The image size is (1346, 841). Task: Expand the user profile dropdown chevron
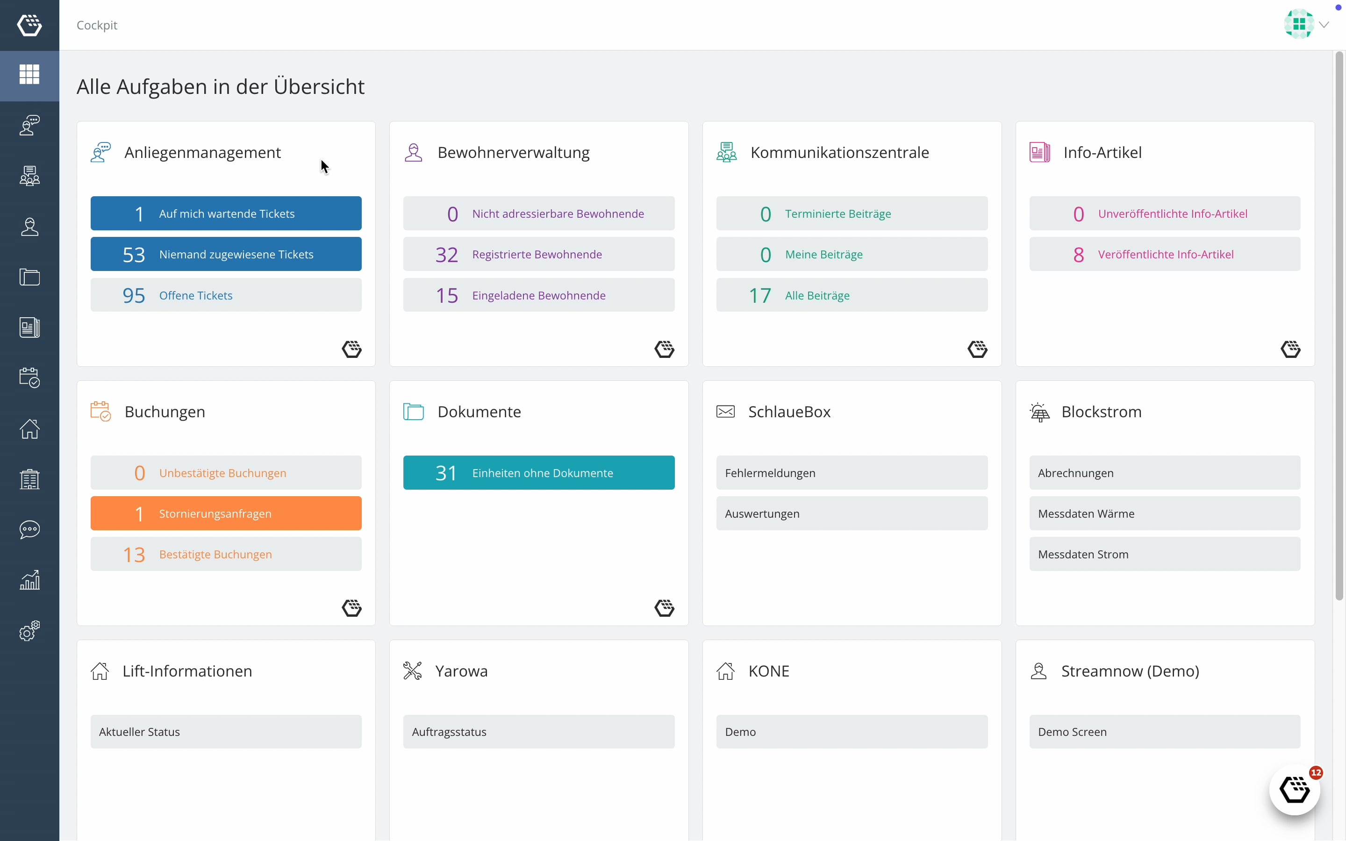click(x=1325, y=25)
